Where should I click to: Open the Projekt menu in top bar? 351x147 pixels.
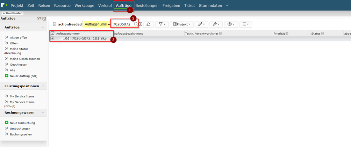17,6
